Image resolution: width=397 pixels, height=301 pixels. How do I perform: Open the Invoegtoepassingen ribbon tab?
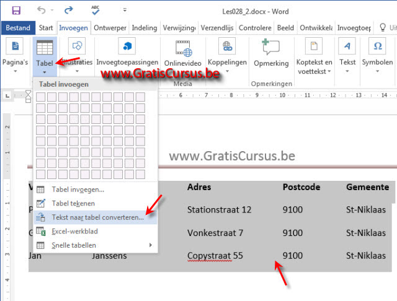pos(354,28)
